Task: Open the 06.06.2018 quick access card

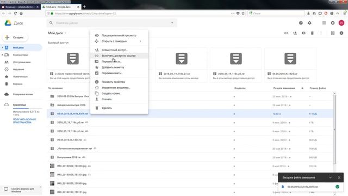Action: tap(290, 65)
